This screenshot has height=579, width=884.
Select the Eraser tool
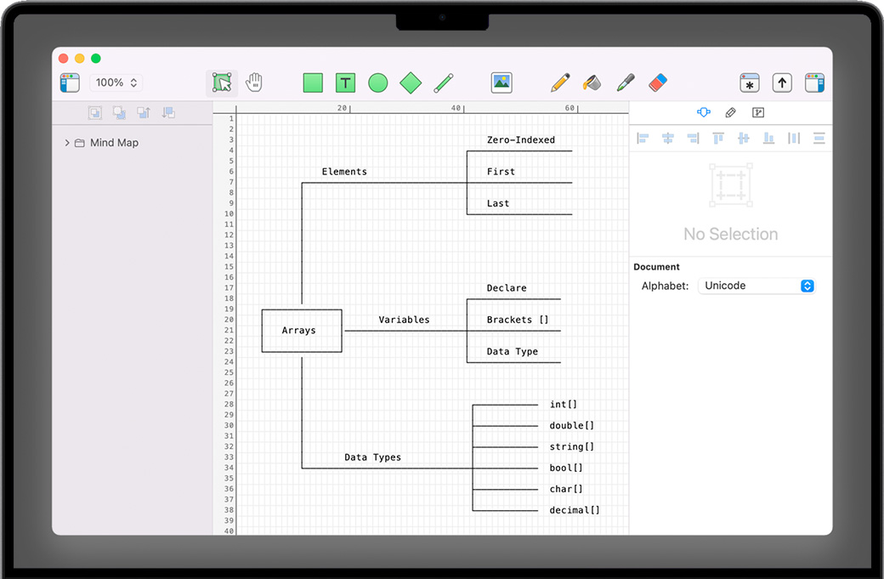pos(657,82)
